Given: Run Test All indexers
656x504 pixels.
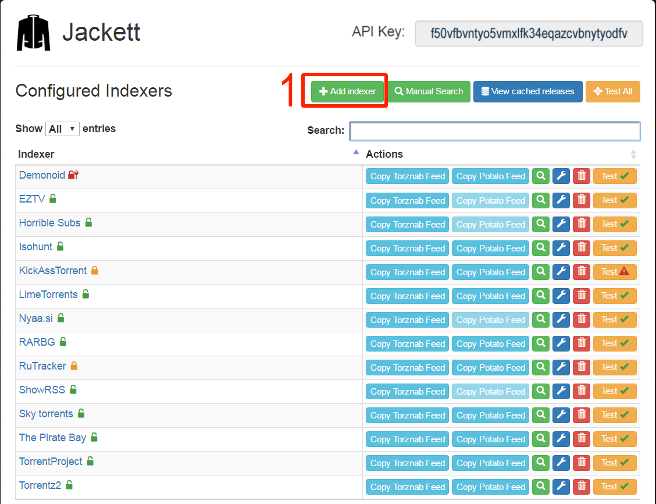Looking at the screenshot, I should [613, 91].
